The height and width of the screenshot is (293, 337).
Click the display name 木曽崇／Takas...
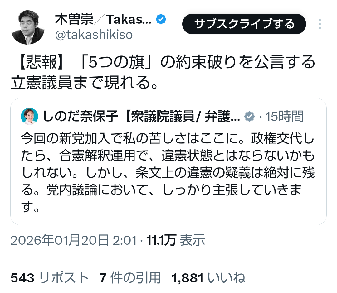(x=103, y=21)
